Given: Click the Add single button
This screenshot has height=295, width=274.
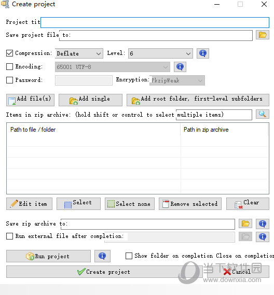Looking at the screenshot, I should 90,100.
